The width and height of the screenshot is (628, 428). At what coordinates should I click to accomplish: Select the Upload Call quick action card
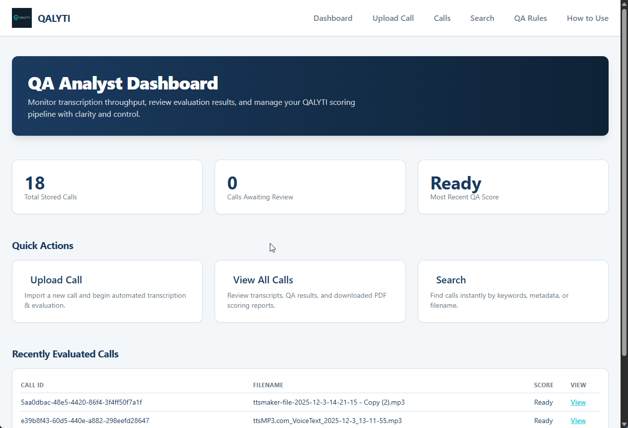coord(107,291)
